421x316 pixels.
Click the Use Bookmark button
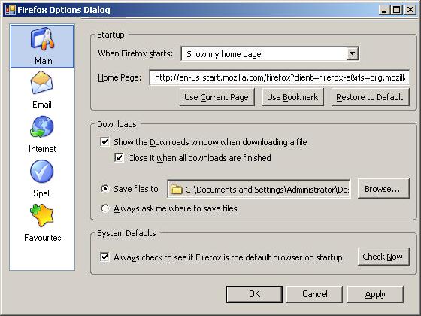pyautogui.click(x=292, y=97)
